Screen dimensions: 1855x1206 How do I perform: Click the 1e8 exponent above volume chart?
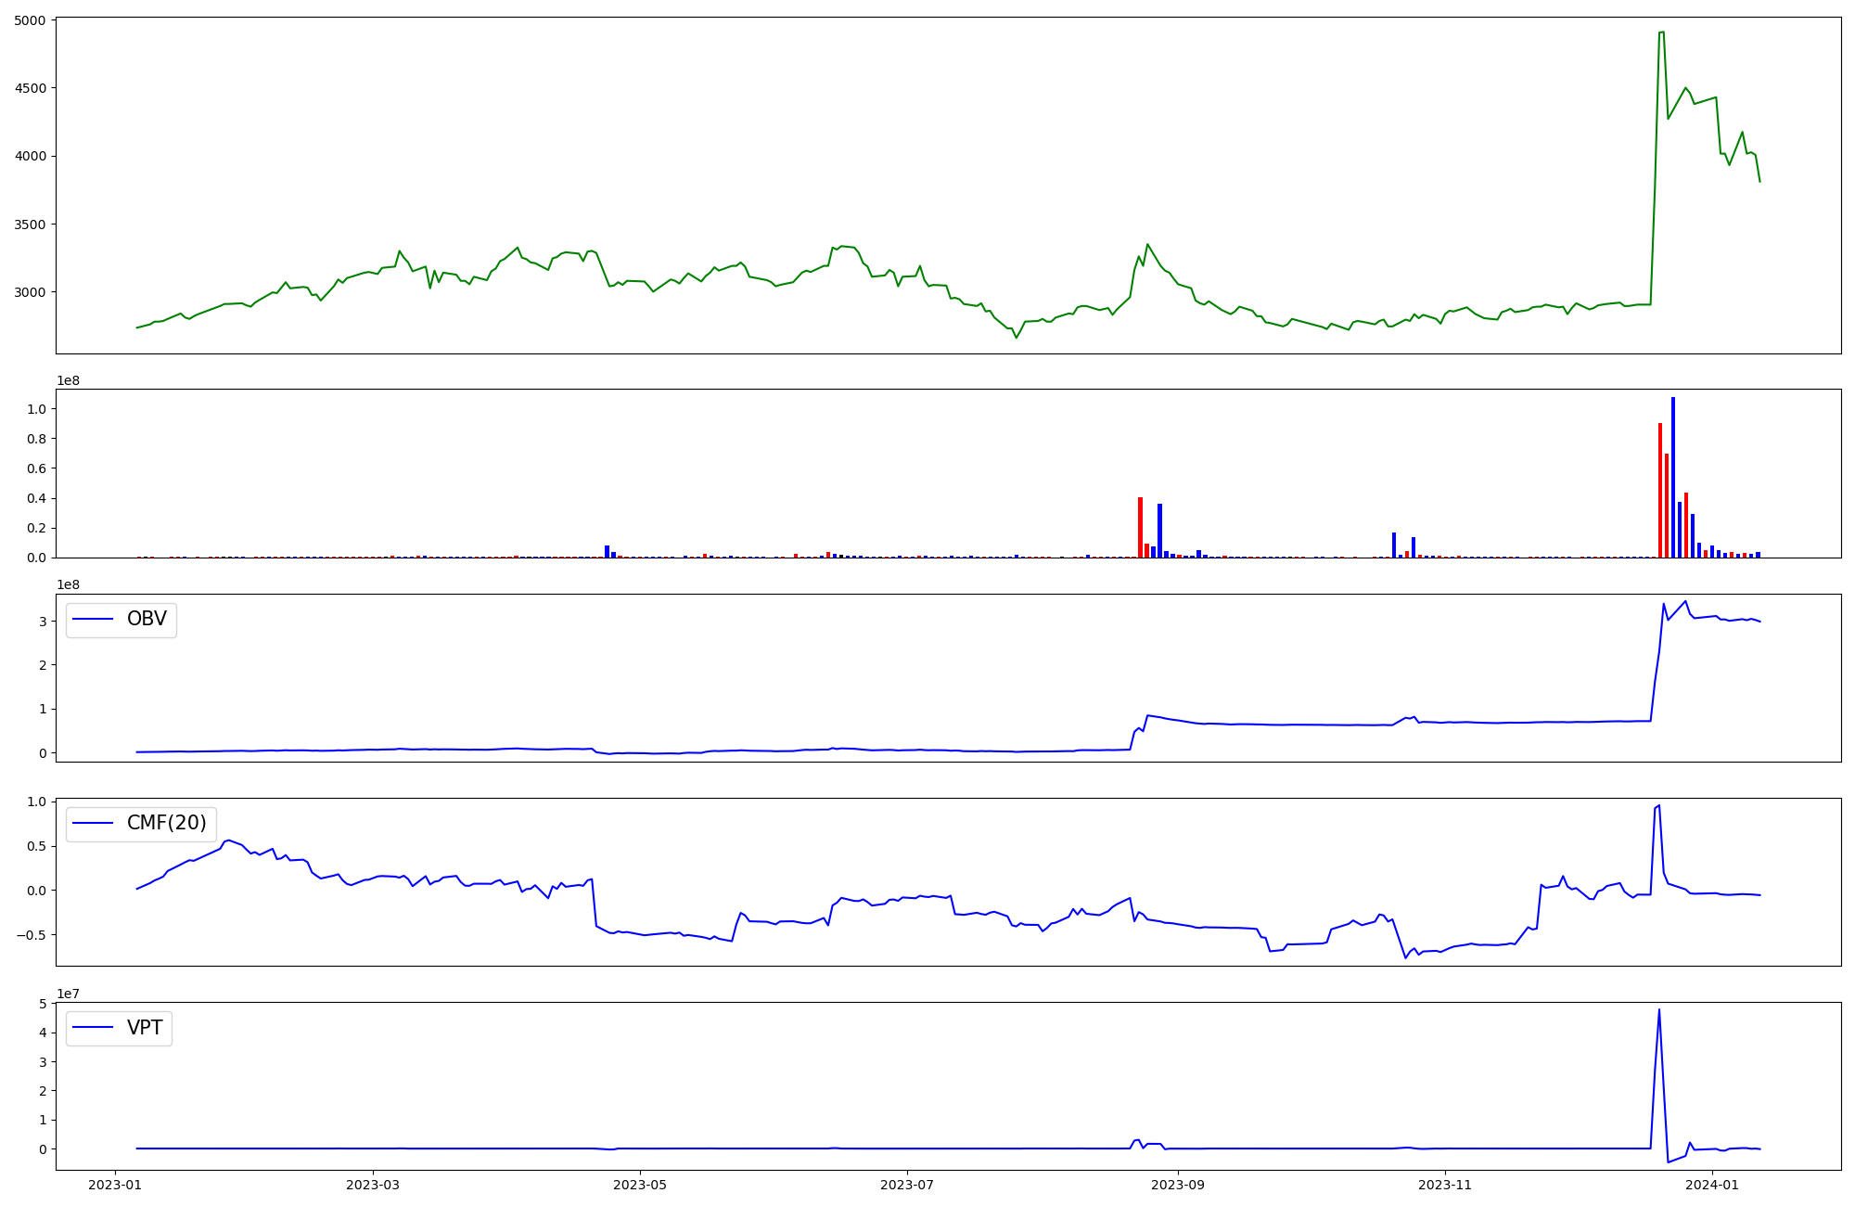point(68,381)
